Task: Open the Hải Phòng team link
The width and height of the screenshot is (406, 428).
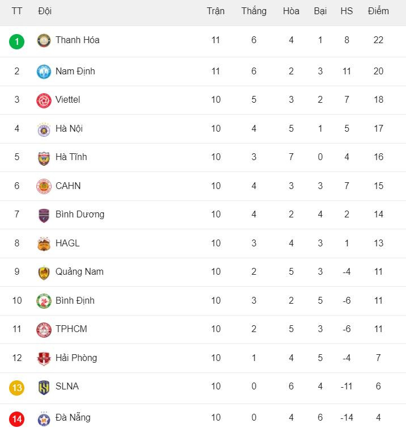Action: point(76,358)
